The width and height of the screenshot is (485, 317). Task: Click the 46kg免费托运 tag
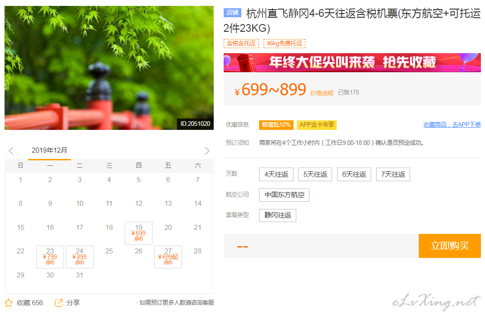point(284,43)
